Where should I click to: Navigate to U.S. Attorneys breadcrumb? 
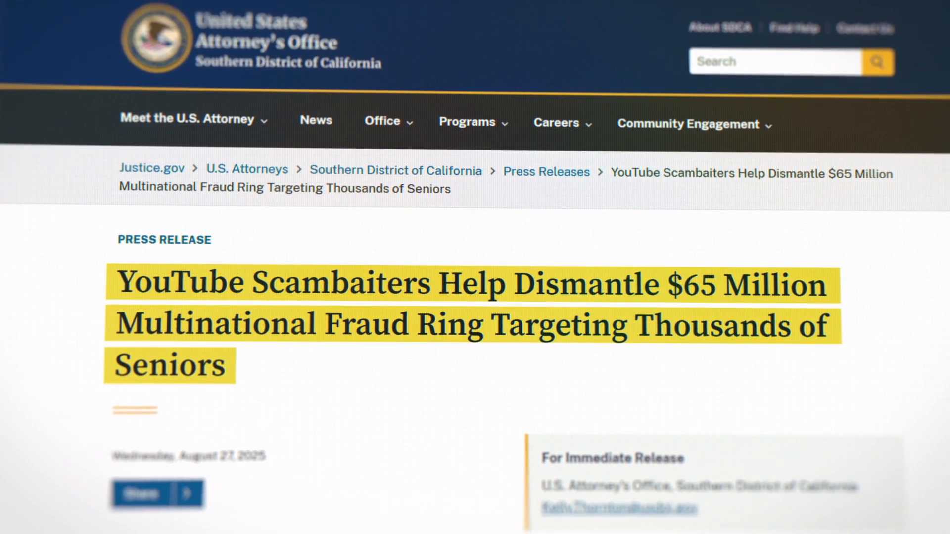point(247,169)
